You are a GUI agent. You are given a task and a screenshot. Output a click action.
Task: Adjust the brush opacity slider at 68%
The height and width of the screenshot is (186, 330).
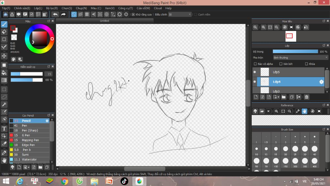pyautogui.click(x=27, y=80)
